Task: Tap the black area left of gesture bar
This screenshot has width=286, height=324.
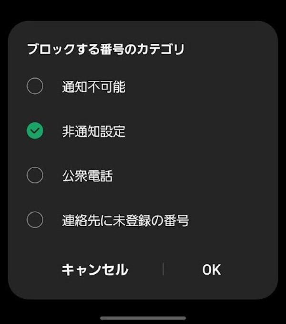Action: (x=48, y=315)
